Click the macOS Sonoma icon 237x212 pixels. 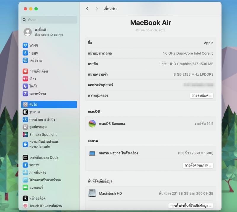[x=92, y=123]
